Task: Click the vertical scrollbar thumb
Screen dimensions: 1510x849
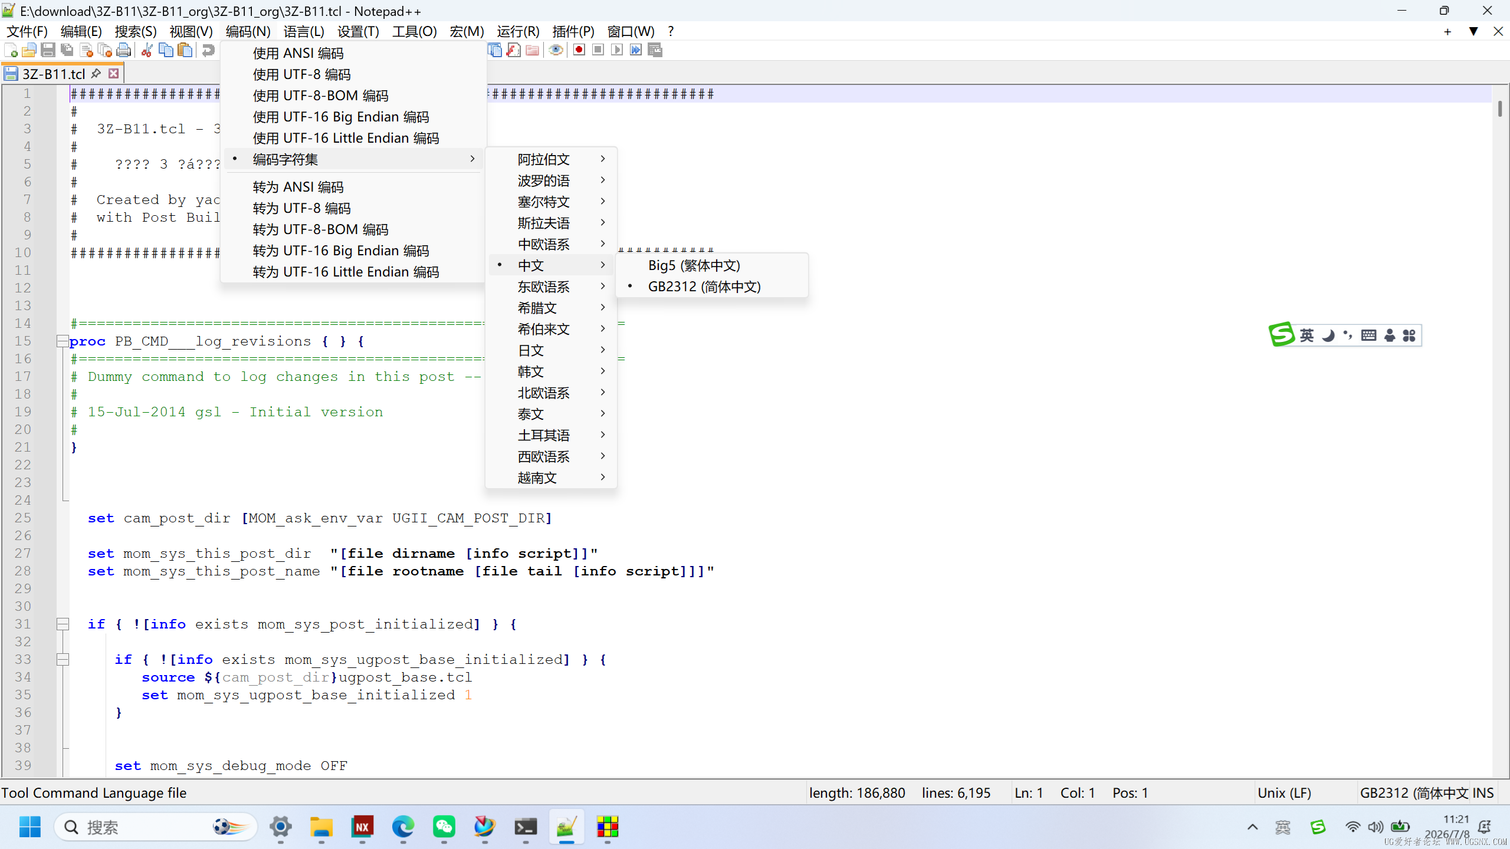Action: [1500, 108]
